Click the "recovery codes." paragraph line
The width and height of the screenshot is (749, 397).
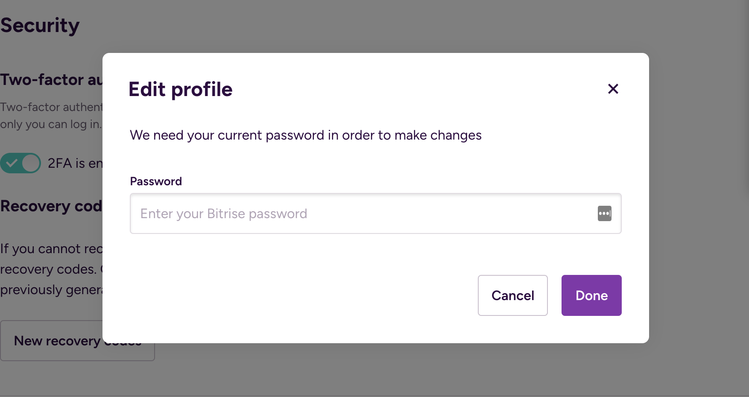click(48, 269)
